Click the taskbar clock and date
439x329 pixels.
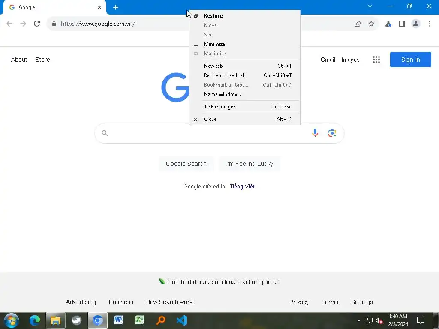pos(398,320)
